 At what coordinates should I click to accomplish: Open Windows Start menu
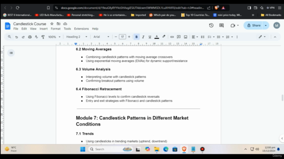tap(83, 149)
